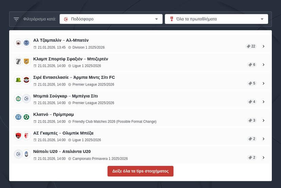Click Αταλάντα U20 team crest
The width and height of the screenshot is (281, 188).
click(x=27, y=154)
